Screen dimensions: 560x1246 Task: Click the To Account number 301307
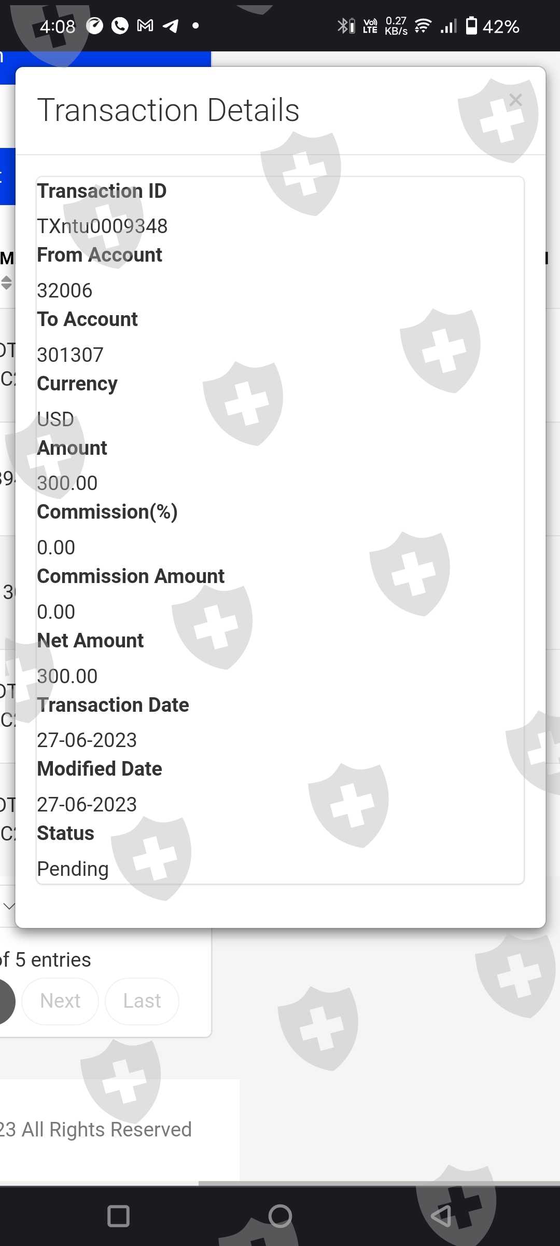[70, 355]
